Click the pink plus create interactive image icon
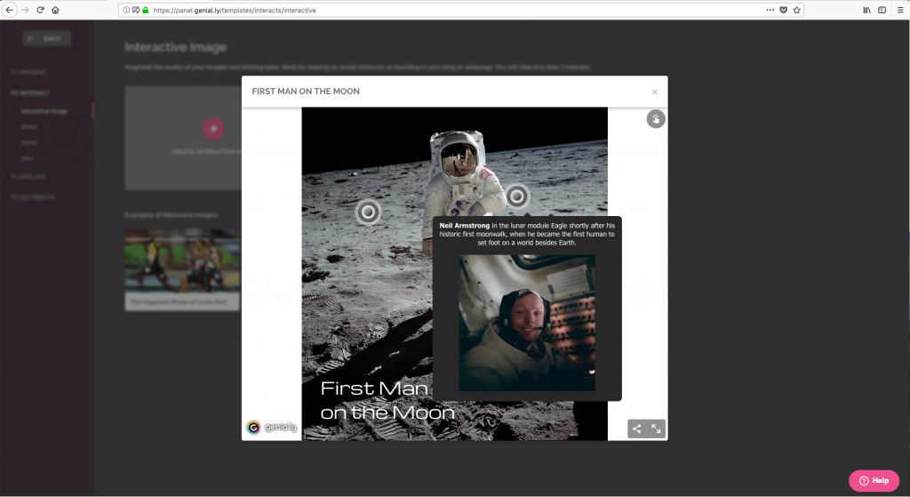 pyautogui.click(x=212, y=129)
